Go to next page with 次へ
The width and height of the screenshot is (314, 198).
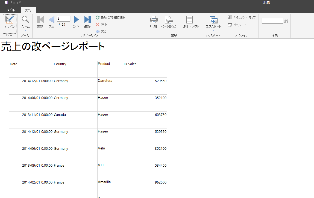click(76, 22)
